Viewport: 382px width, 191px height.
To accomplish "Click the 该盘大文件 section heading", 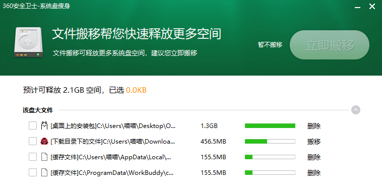I will (38, 110).
